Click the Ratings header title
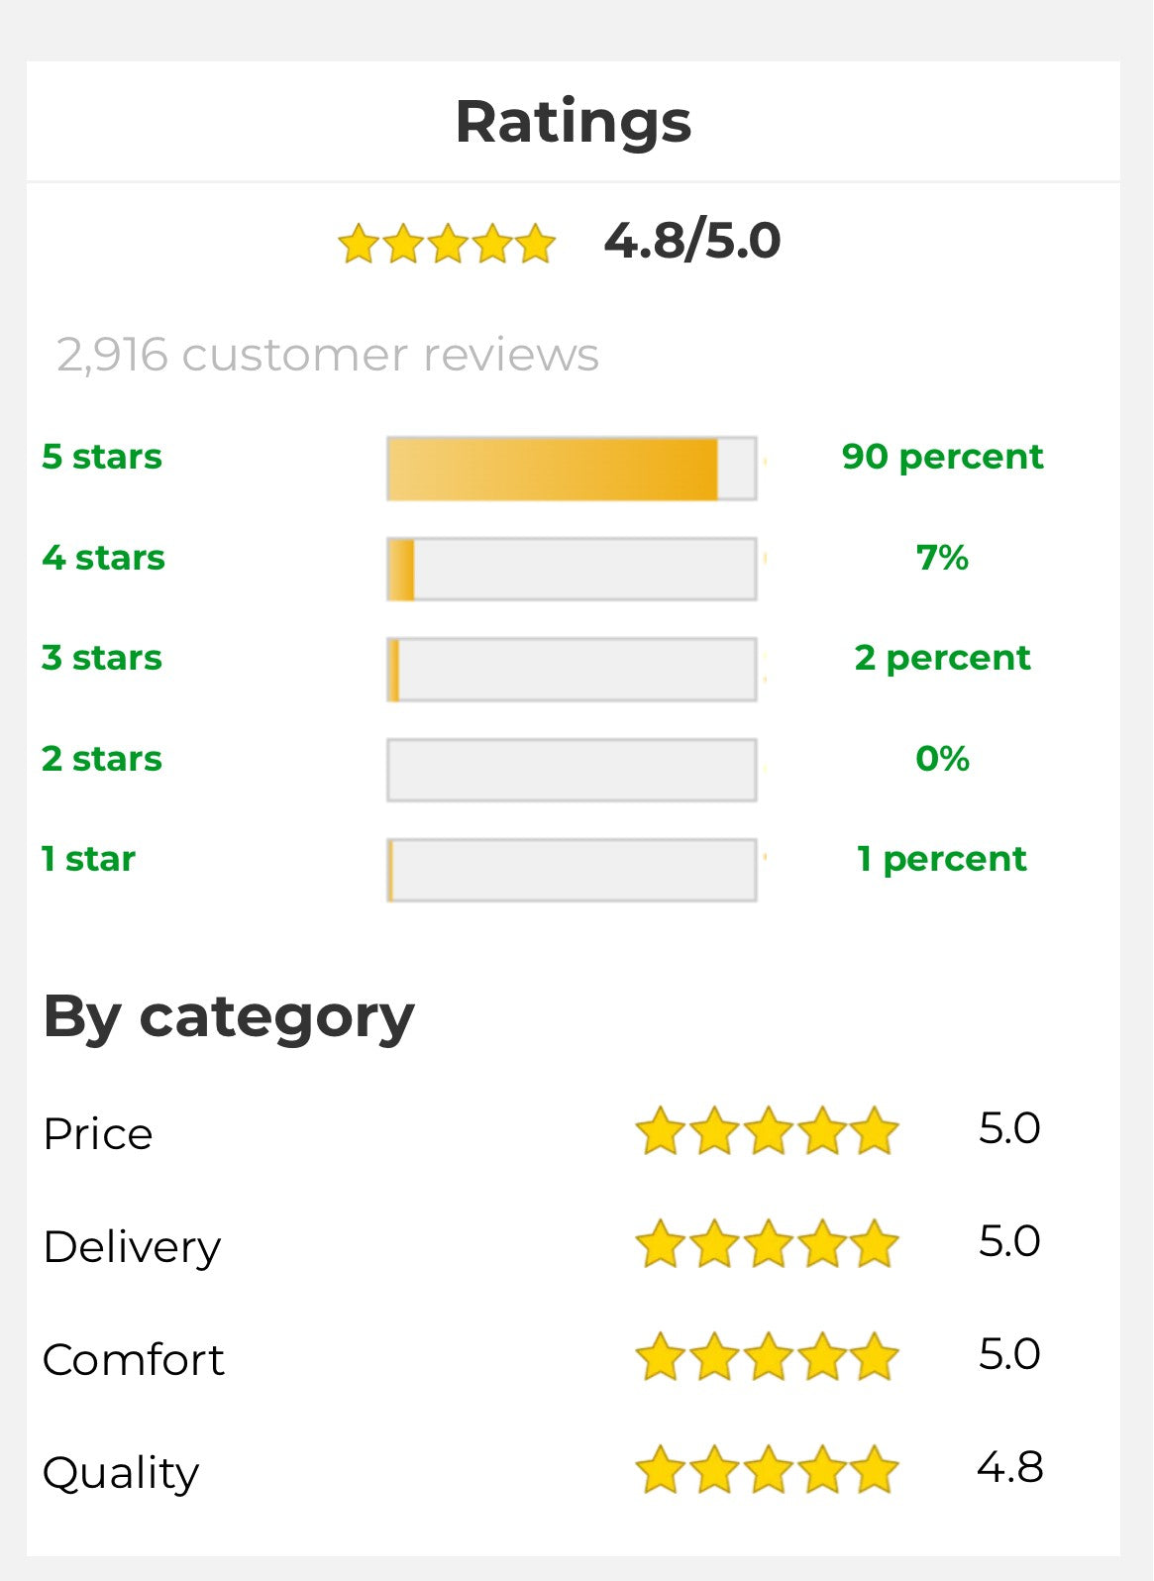The image size is (1154, 1581). tap(574, 122)
